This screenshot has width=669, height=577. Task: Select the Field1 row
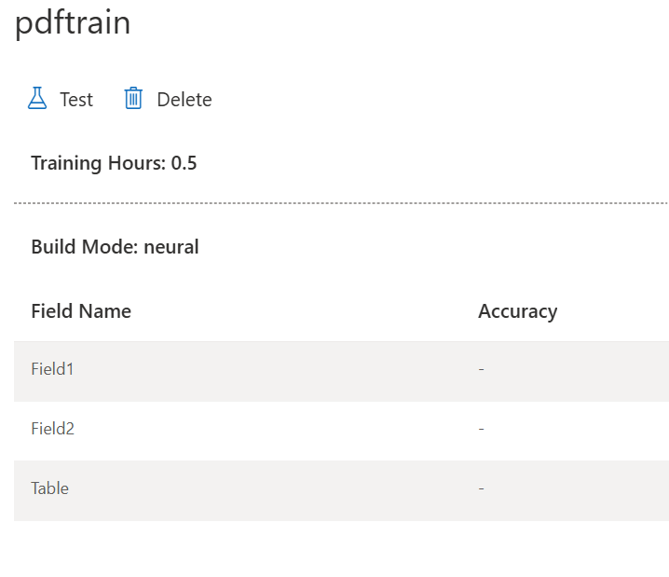[341, 371]
